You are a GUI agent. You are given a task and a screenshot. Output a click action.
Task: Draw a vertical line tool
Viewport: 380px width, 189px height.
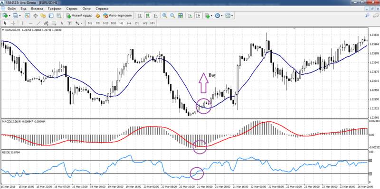click(23, 23)
